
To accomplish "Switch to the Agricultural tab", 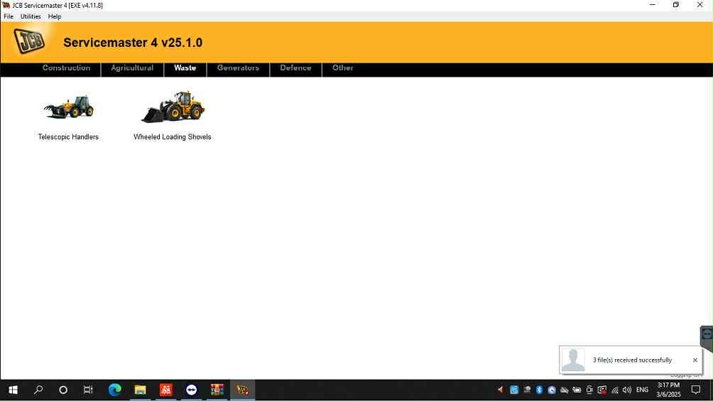I will [x=132, y=68].
